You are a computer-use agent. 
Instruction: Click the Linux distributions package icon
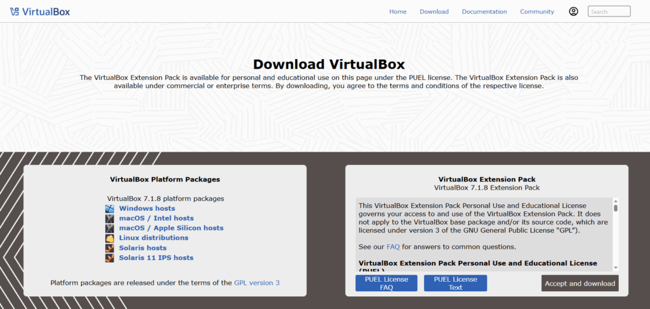[x=109, y=238]
